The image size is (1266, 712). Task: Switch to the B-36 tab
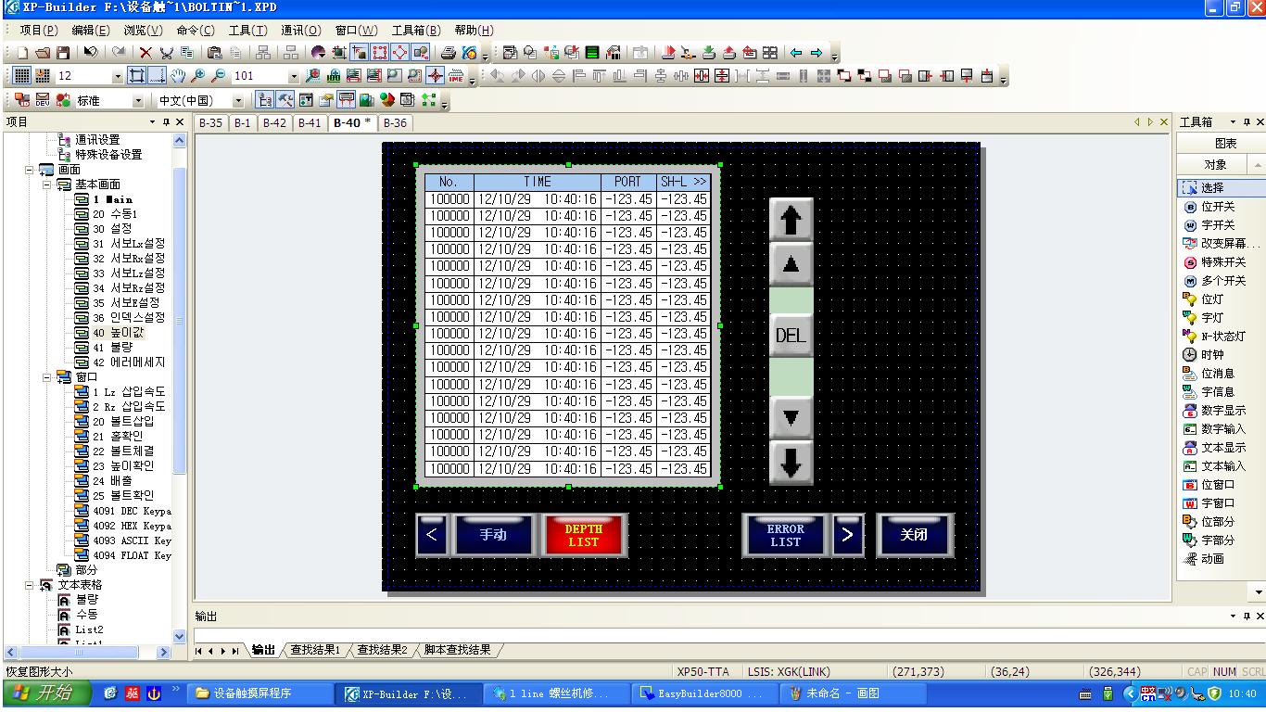coord(395,123)
